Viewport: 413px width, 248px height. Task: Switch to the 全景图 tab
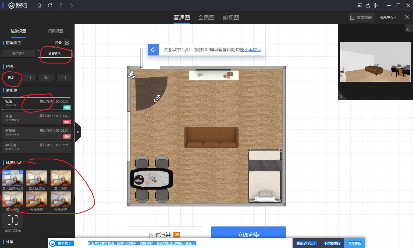tap(206, 17)
